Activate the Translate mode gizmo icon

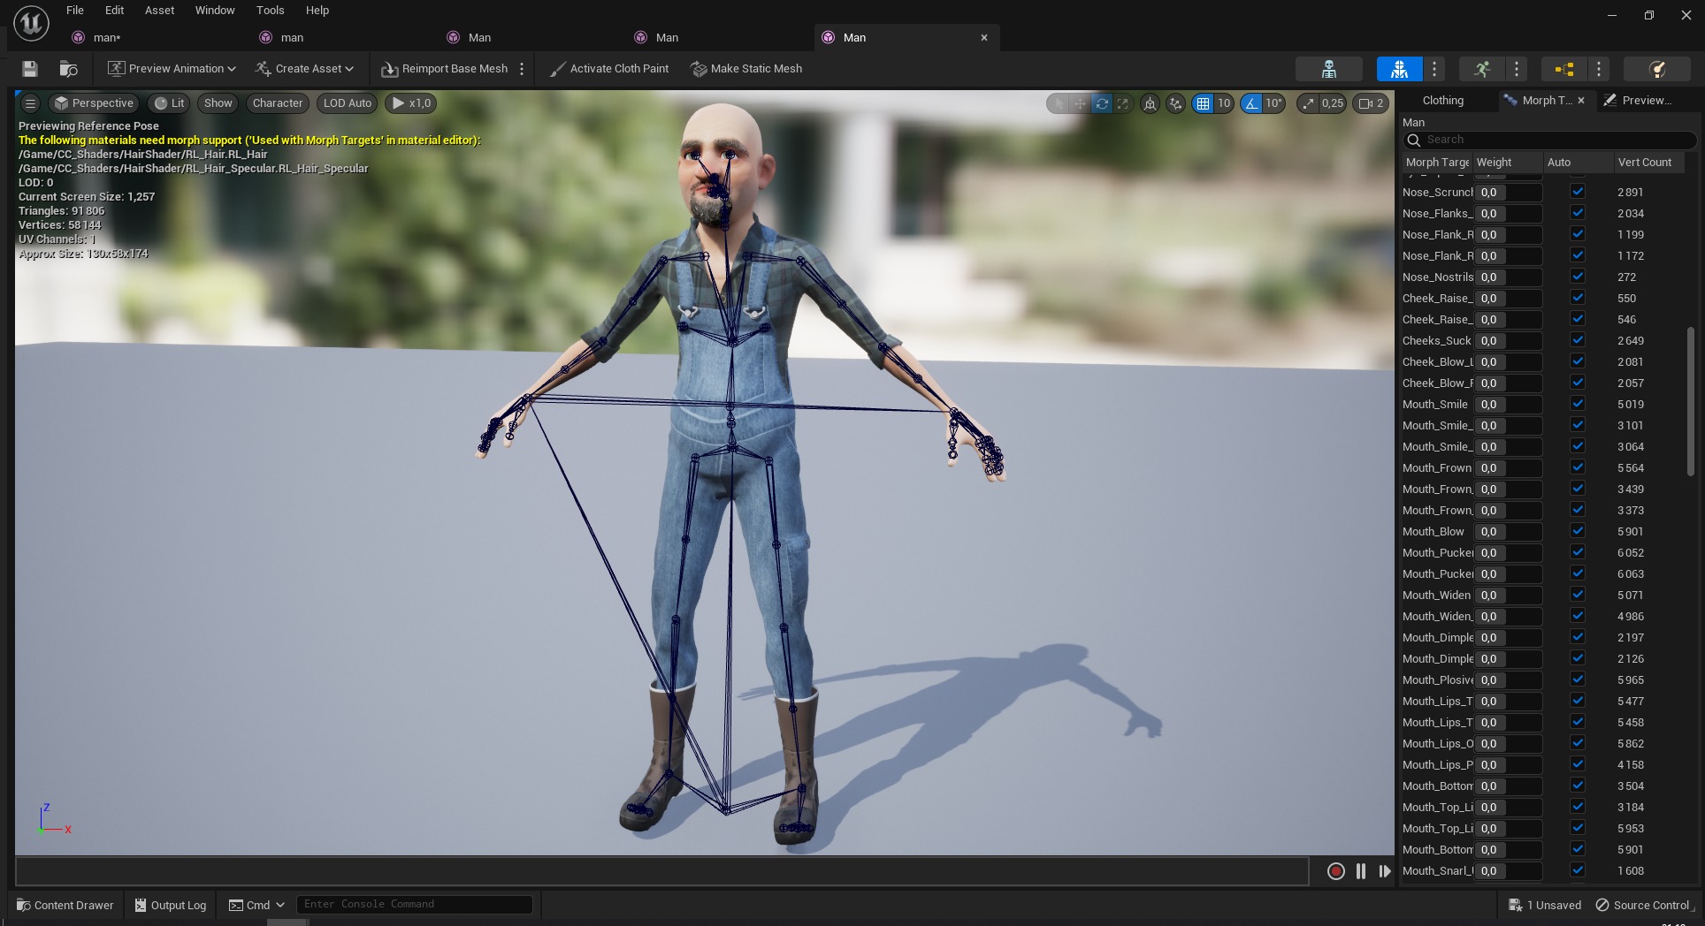[1081, 103]
